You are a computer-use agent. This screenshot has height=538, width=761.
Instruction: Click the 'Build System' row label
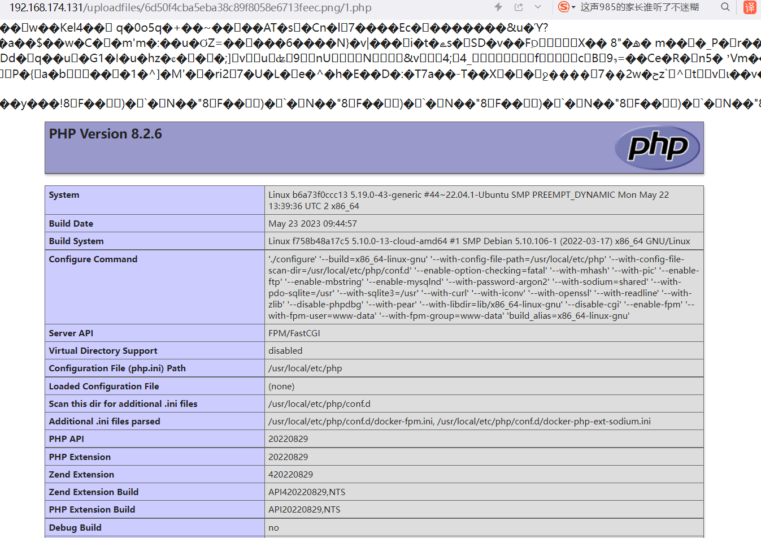76,241
